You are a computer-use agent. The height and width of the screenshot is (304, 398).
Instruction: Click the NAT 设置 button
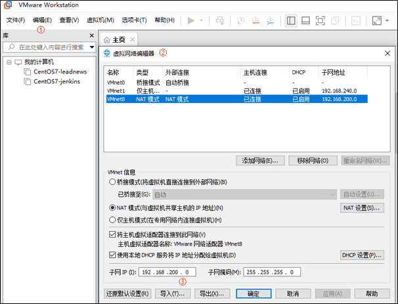[361, 208]
